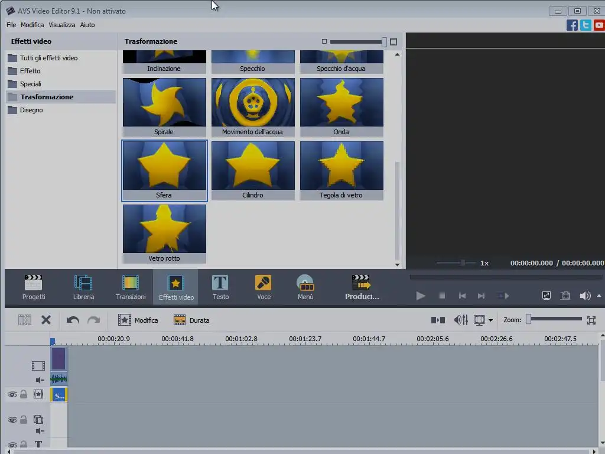
Task: Stop the preview playback
Action: tap(442, 296)
